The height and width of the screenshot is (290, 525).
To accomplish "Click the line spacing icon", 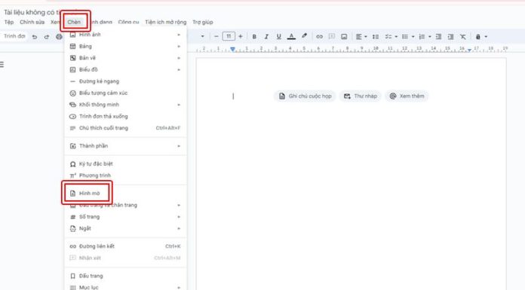I will tap(376, 37).
